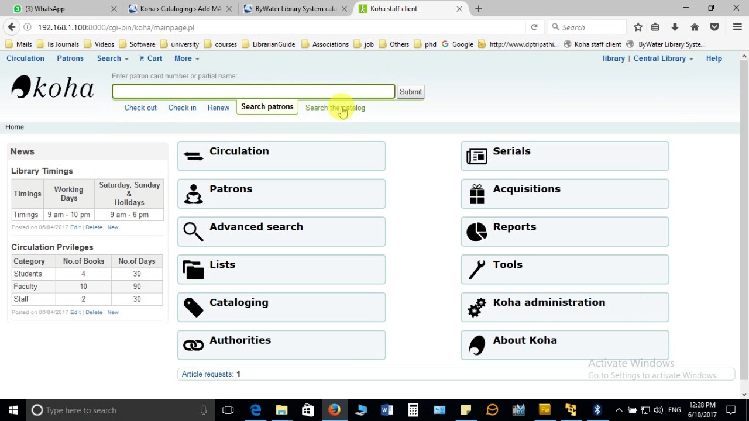This screenshot has height=421, width=749.
Task: Open the Mails bookmark folder
Action: tap(18, 44)
